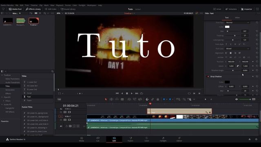261x147 pixels.
Task: Select the Trim Edit Mode tool
Action: pos(111,99)
